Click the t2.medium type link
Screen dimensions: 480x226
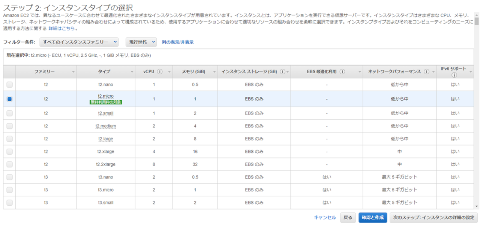tap(106, 126)
